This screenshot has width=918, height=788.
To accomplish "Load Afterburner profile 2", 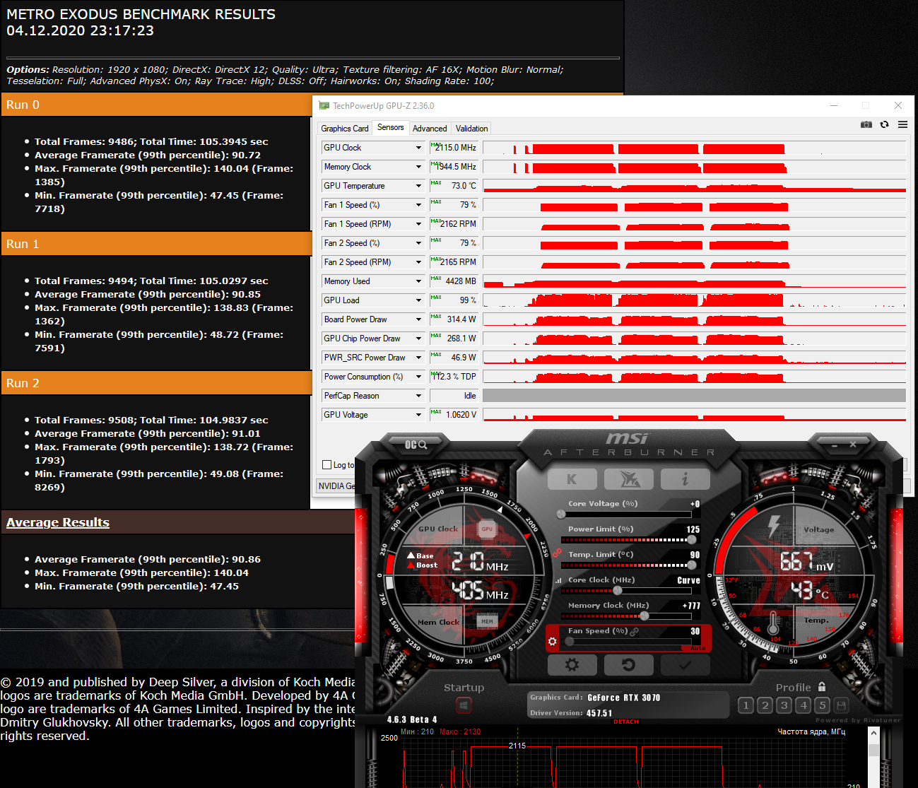I will click(x=765, y=705).
